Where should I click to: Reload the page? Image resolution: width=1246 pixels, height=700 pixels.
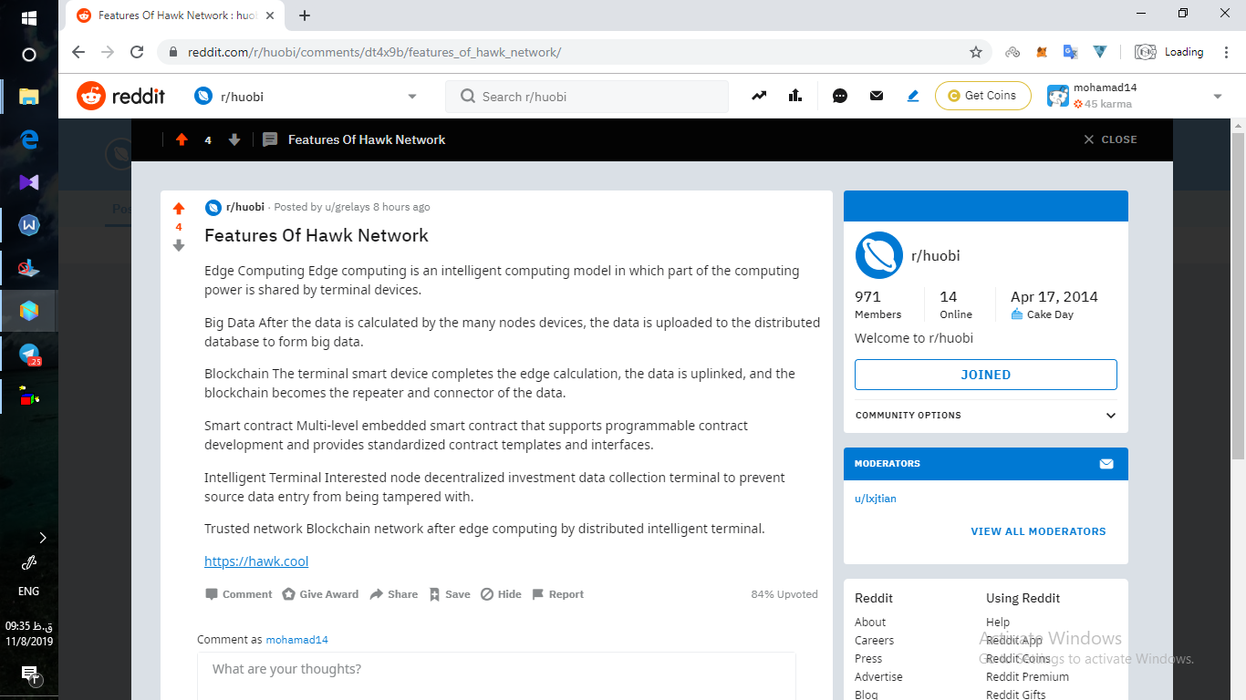coord(137,52)
